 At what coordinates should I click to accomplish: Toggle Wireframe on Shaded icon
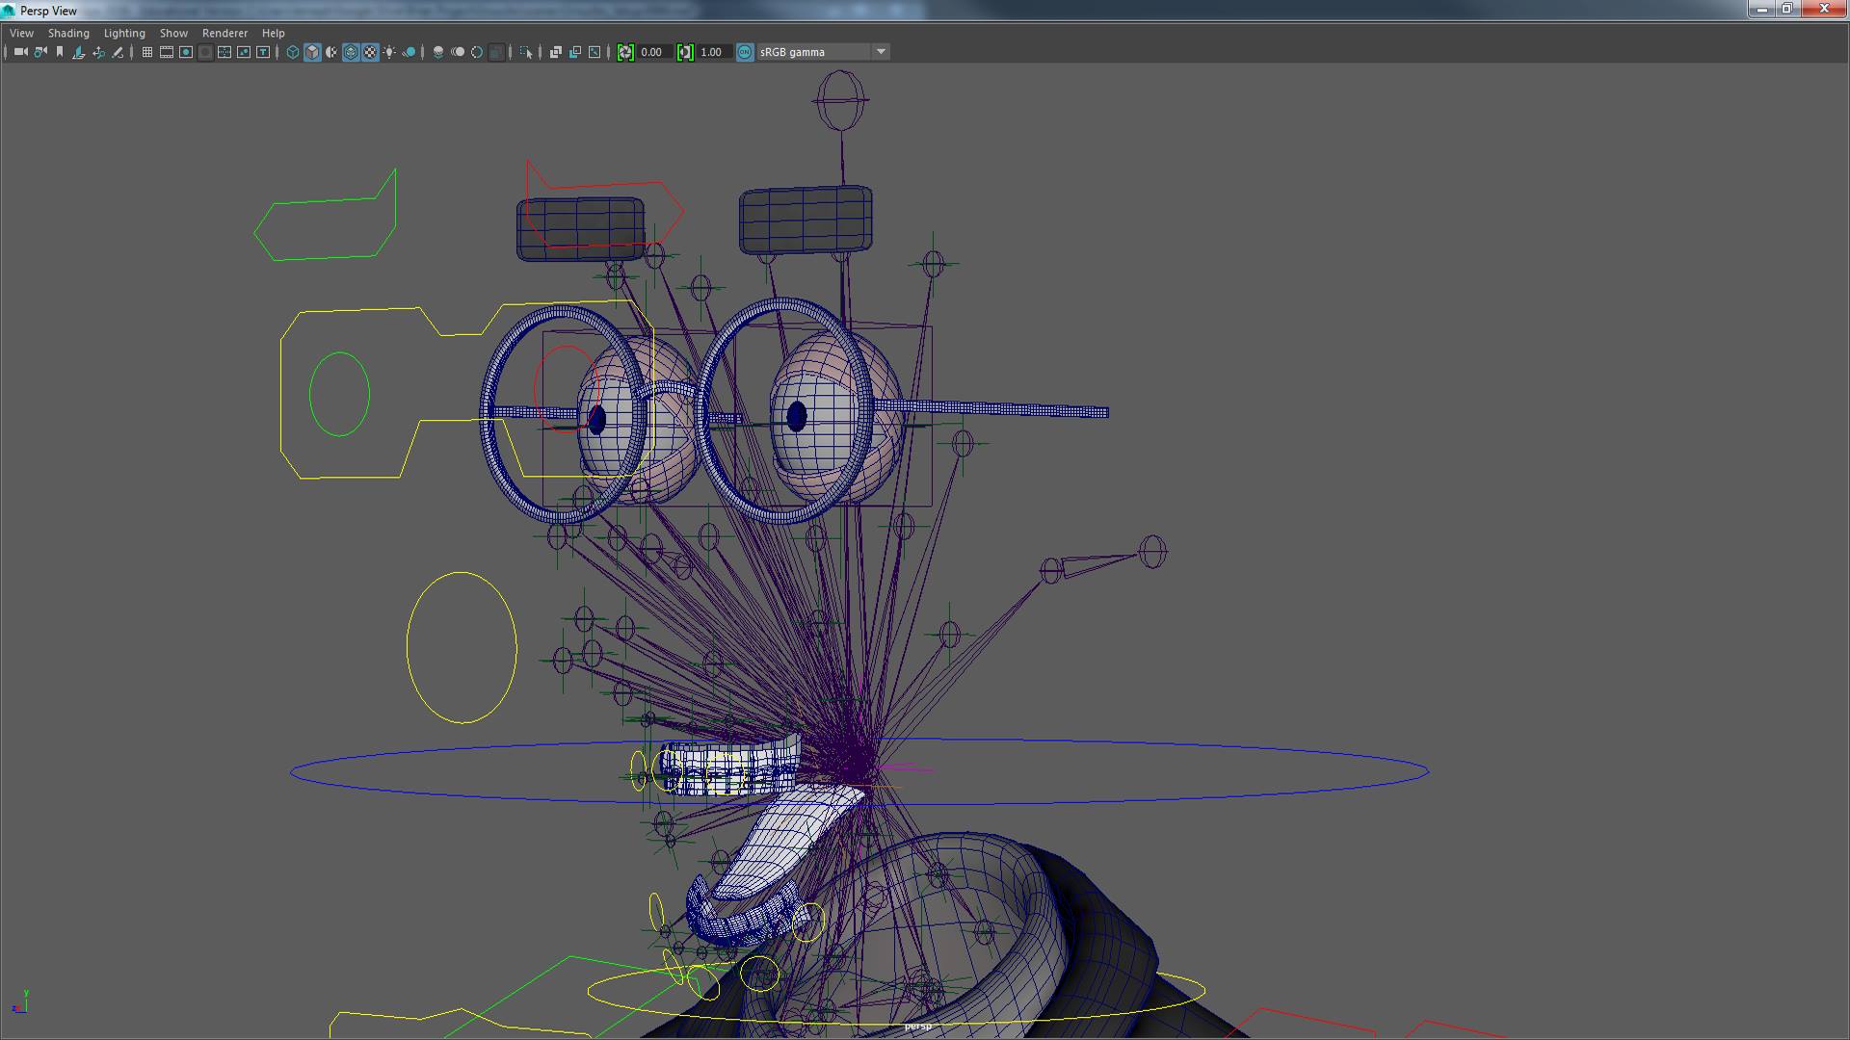click(x=351, y=52)
